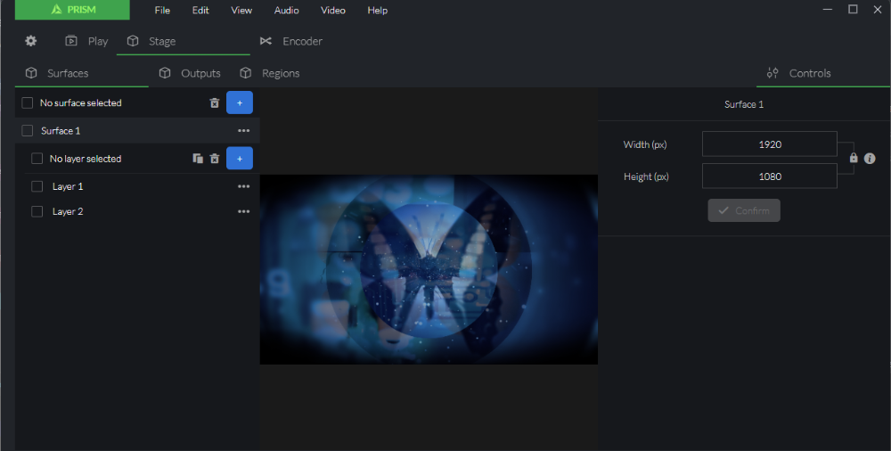The width and height of the screenshot is (891, 451).
Task: Add a new layer with plus button
Action: (239, 158)
